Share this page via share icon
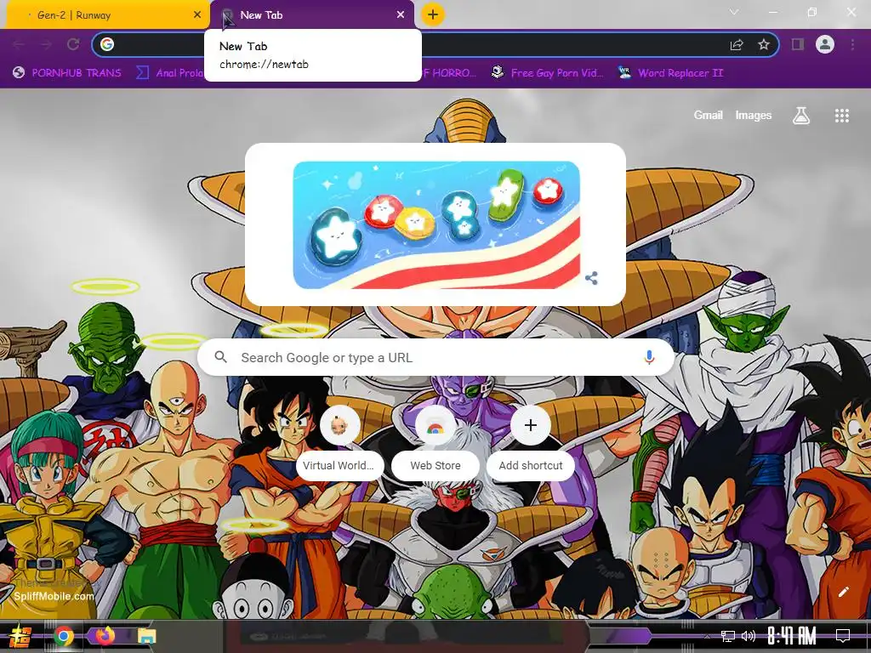The width and height of the screenshot is (871, 653). pyautogui.click(x=737, y=44)
